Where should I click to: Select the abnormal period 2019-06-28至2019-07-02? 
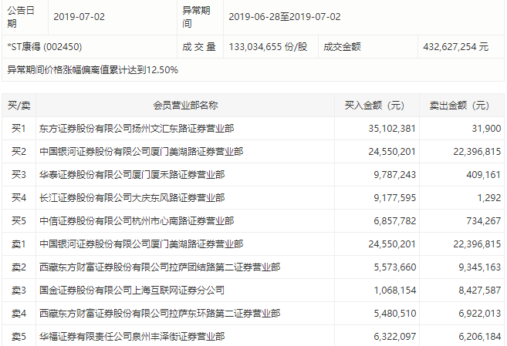pyautogui.click(x=285, y=17)
